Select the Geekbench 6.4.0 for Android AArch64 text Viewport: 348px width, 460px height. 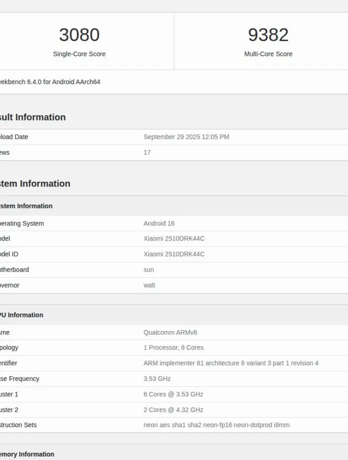tap(49, 82)
